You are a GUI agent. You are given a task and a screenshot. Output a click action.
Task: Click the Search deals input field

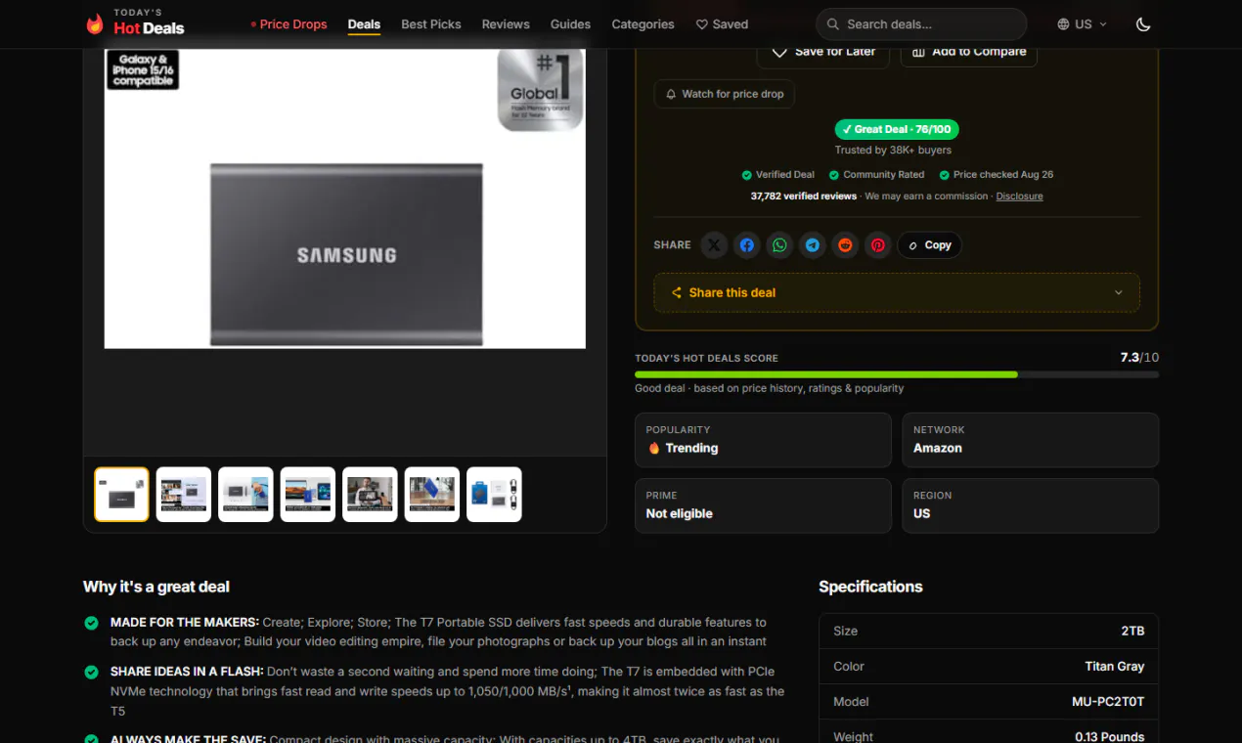[921, 24]
